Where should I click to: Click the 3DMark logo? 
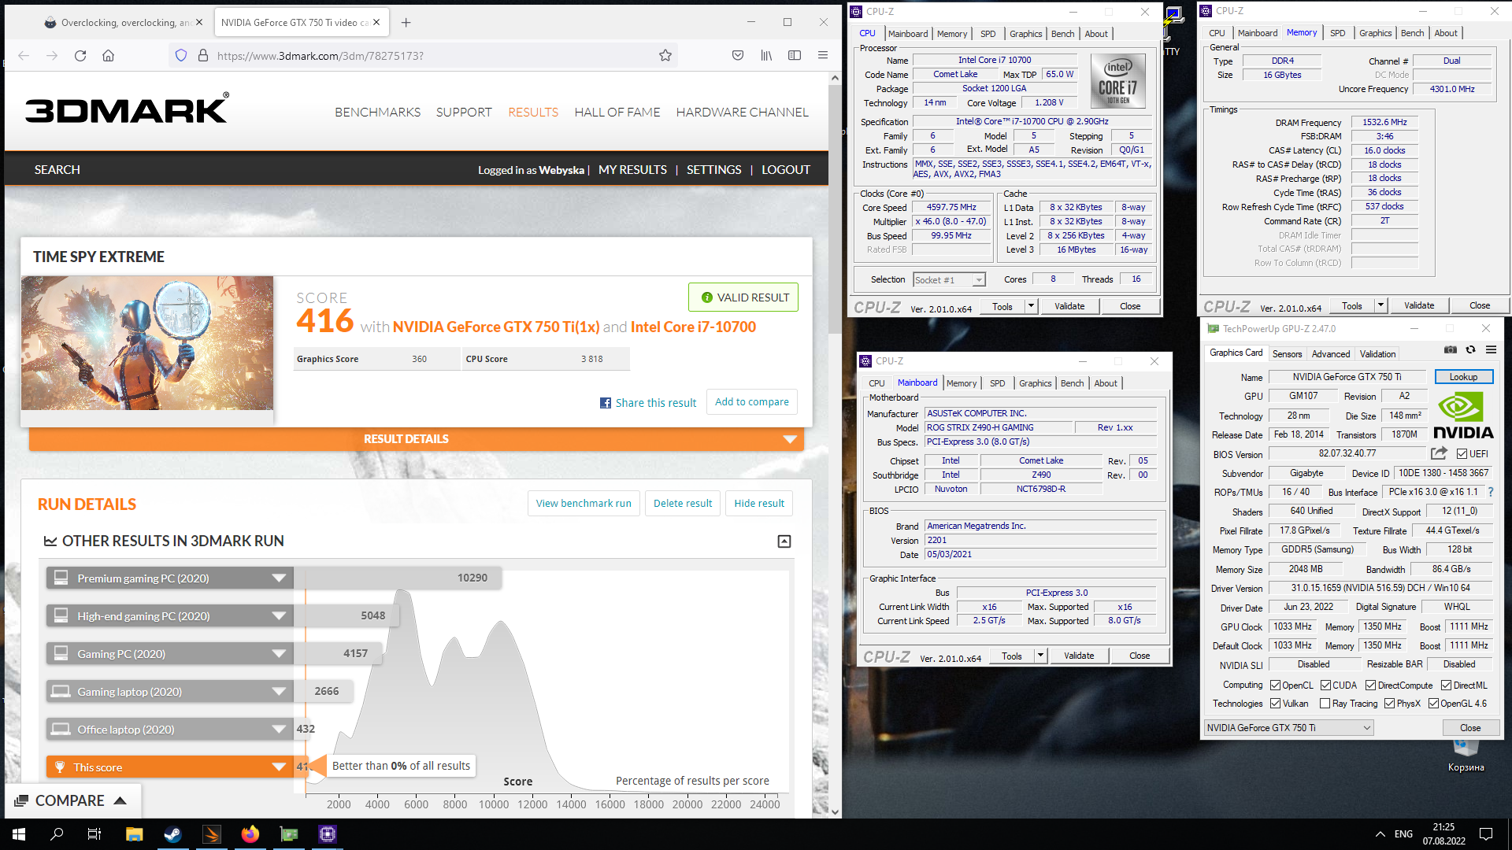(x=127, y=108)
